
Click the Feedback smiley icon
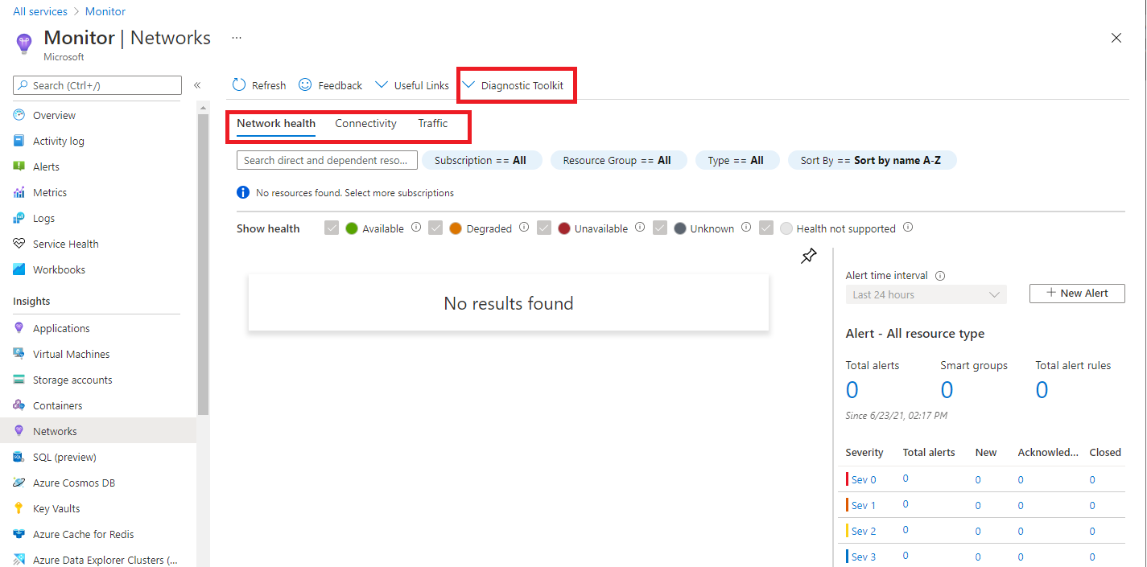305,84
